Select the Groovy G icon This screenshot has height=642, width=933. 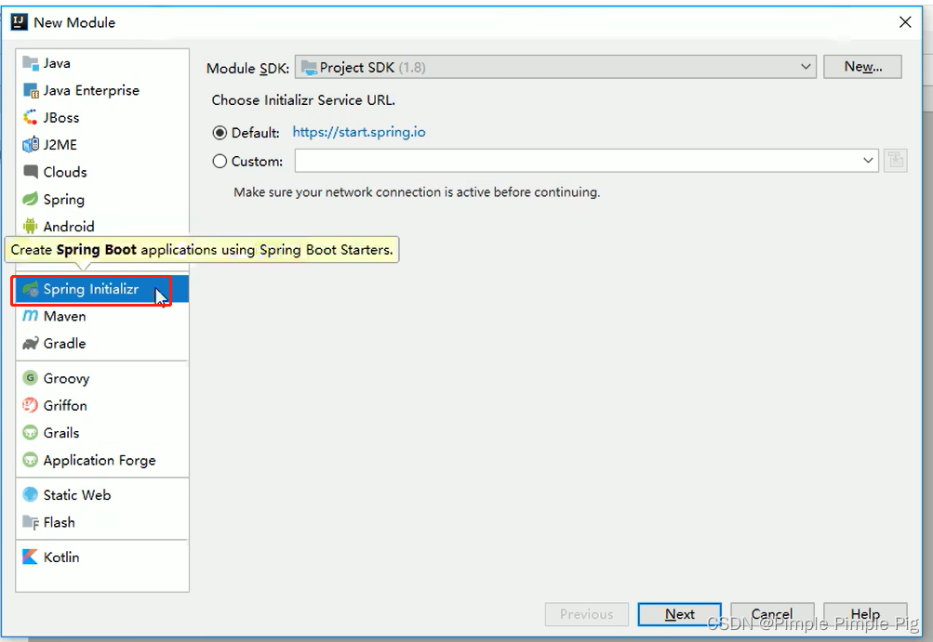coord(31,378)
